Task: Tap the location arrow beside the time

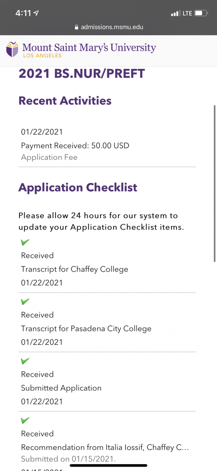Action: pyautogui.click(x=36, y=13)
